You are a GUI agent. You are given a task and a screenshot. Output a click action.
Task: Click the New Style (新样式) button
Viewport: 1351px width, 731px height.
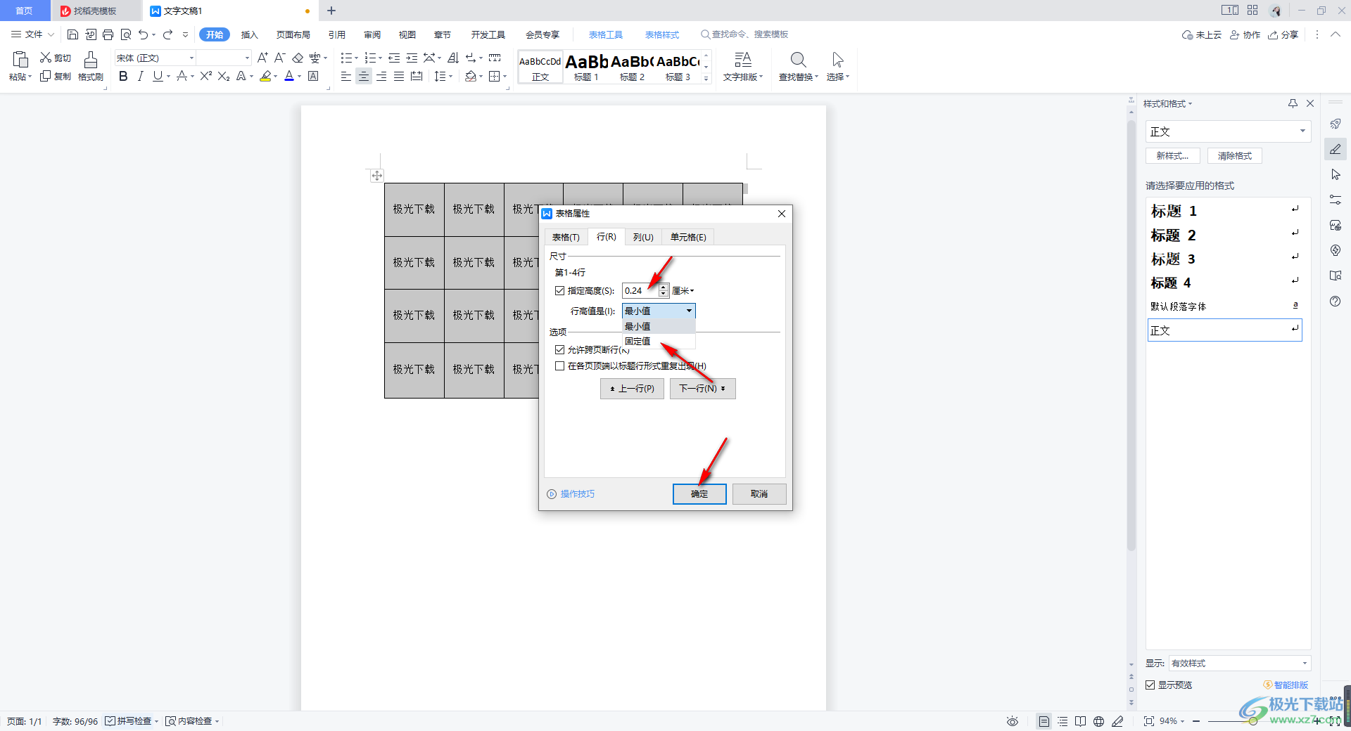(x=1172, y=156)
